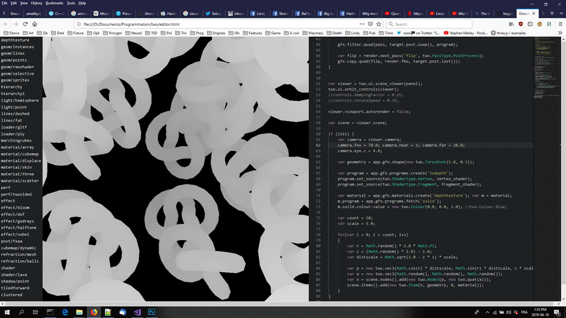This screenshot has width=566, height=318.
Task: Open the Edit menu
Action: (14, 3)
